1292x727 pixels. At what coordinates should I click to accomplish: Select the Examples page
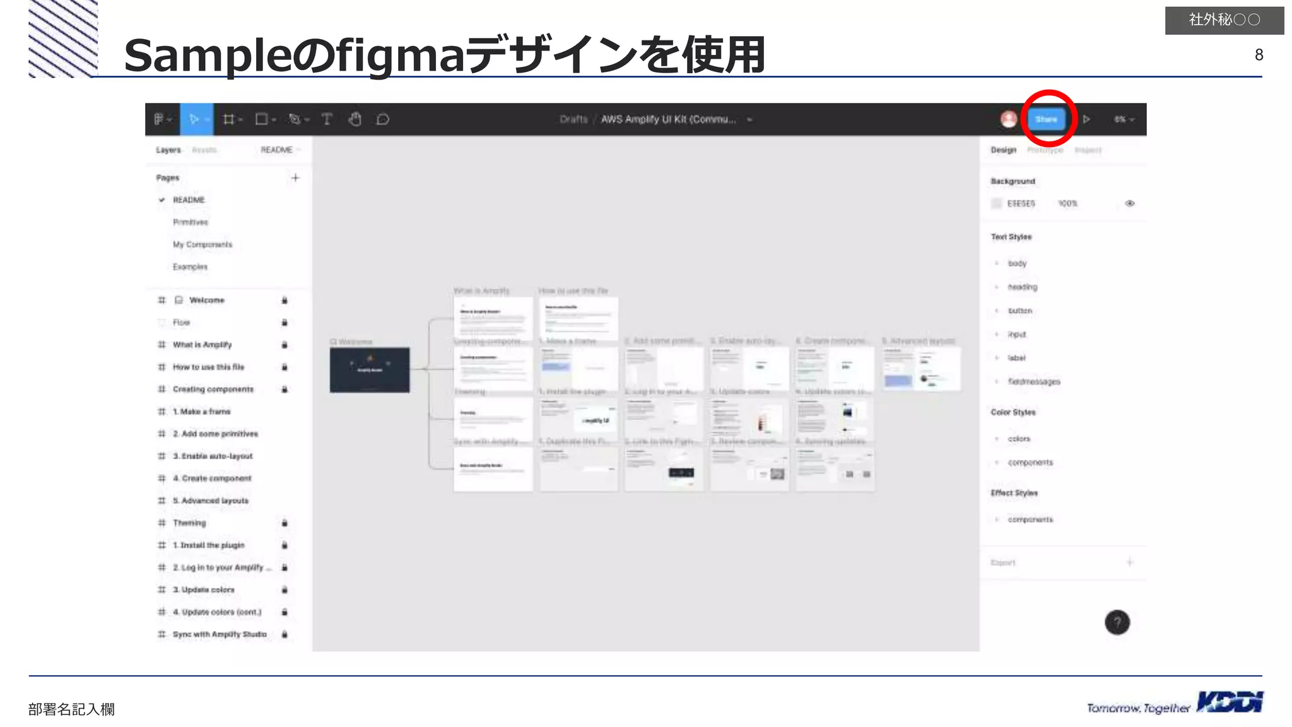190,267
